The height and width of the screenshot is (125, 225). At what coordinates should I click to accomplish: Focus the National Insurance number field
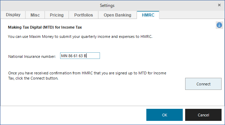click(80, 56)
